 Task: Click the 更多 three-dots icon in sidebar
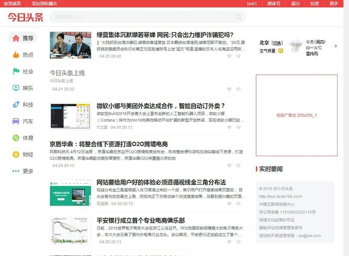click(16, 171)
